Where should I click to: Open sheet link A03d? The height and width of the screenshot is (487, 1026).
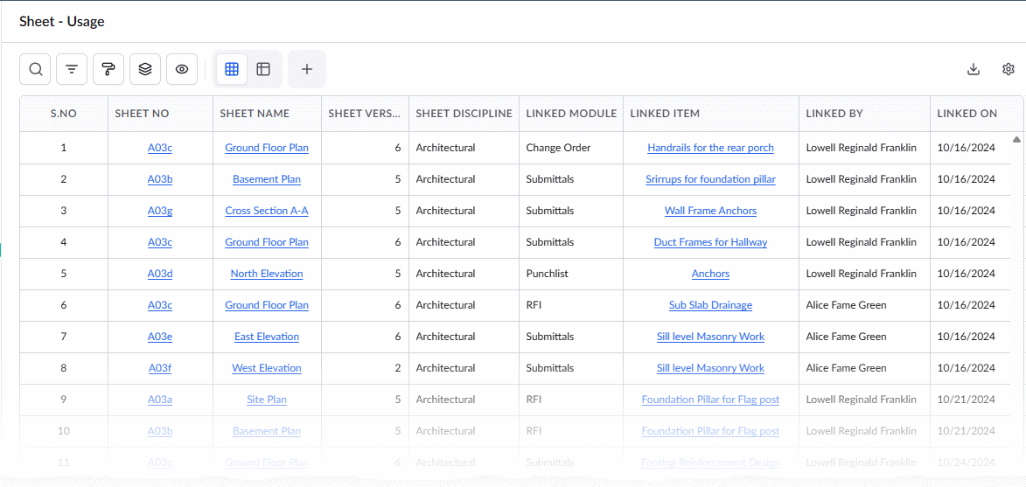point(160,274)
